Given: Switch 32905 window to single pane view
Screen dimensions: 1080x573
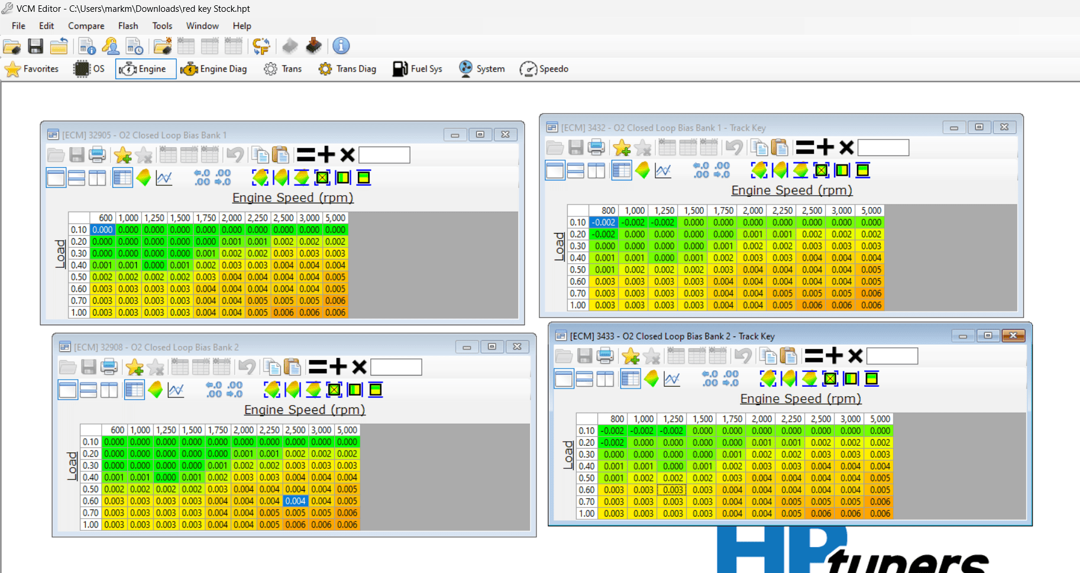Looking at the screenshot, I should (x=56, y=177).
